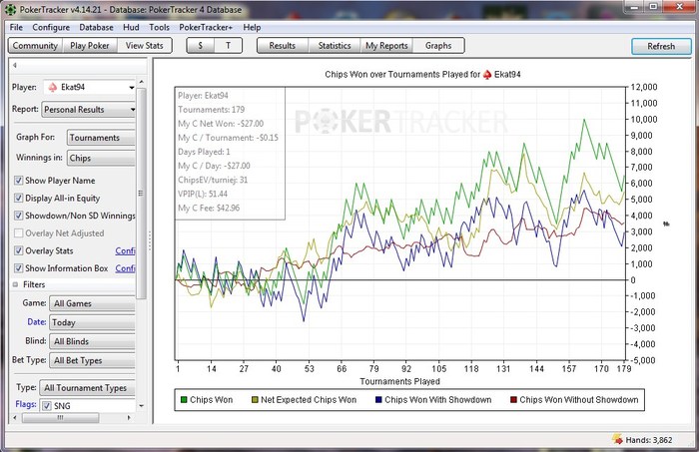
Task: Select the Graphs tab
Action: click(438, 46)
